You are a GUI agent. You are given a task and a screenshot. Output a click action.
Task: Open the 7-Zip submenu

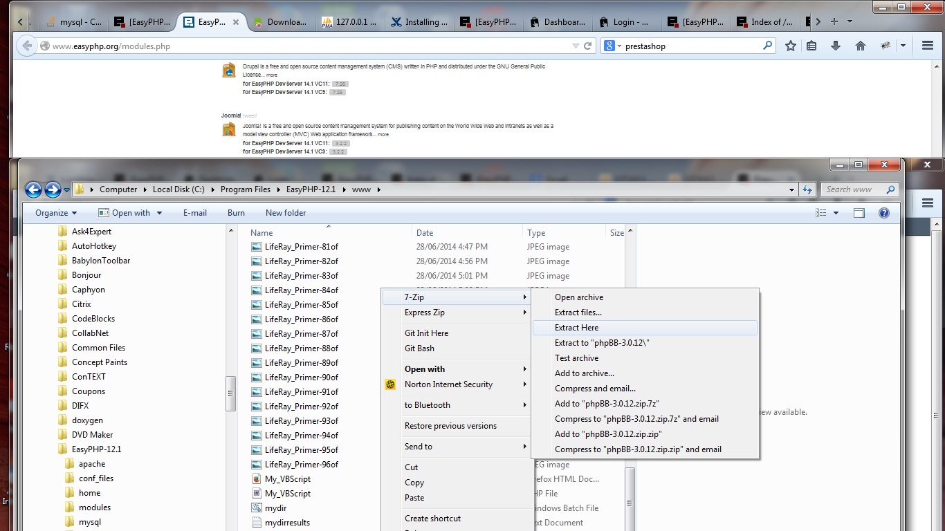click(457, 297)
